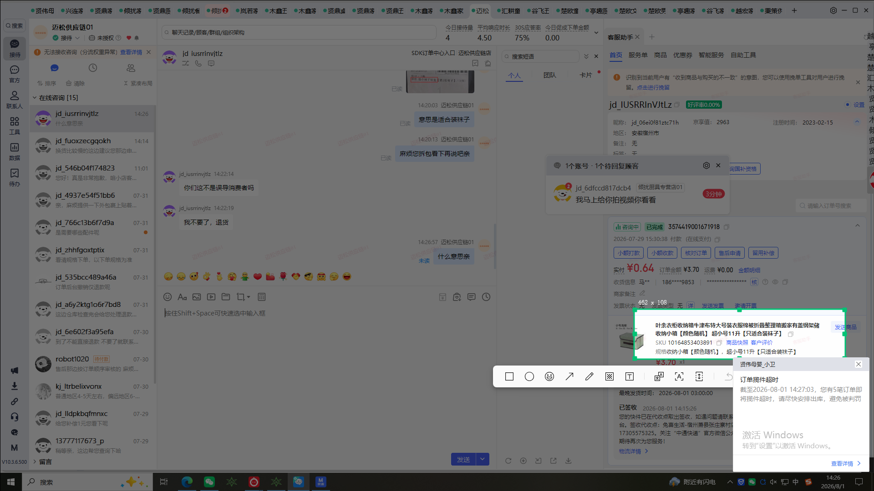The height and width of the screenshot is (491, 874).
Task: Click the voice call icon under chat title
Action: coord(198,64)
